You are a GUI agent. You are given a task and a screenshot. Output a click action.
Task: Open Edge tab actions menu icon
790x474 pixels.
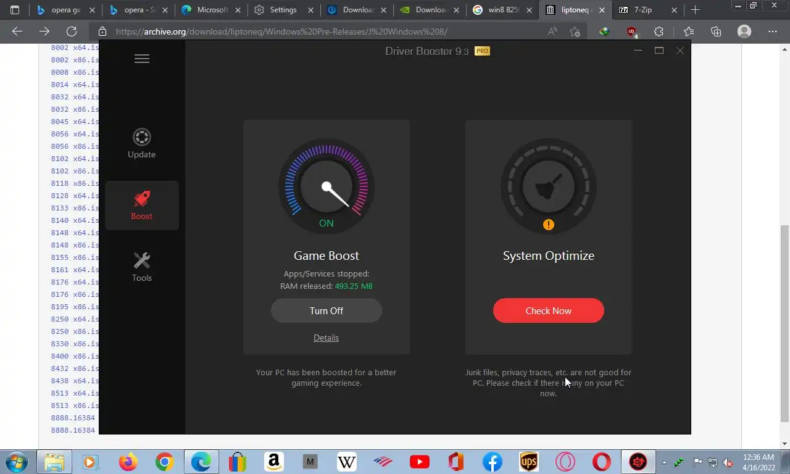click(x=15, y=10)
